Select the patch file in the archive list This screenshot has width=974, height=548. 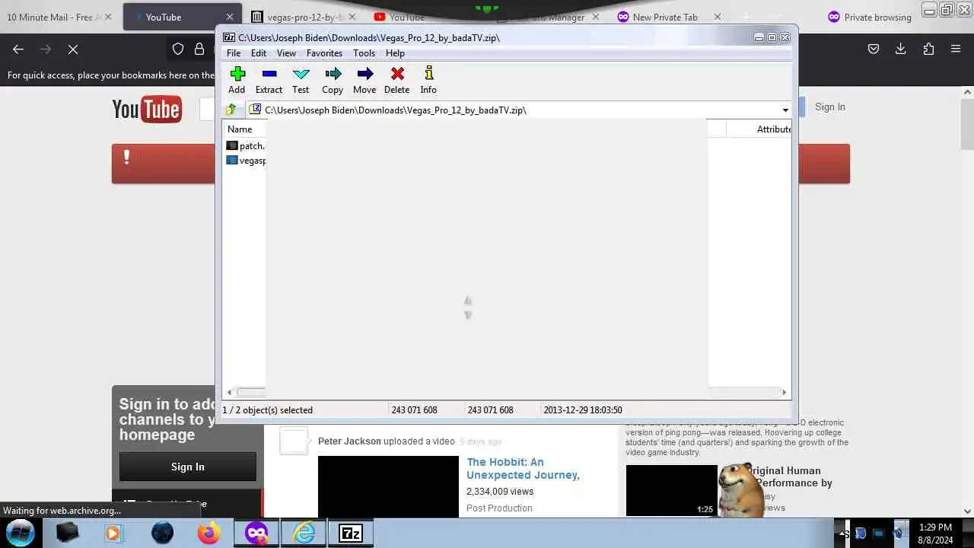coord(246,145)
